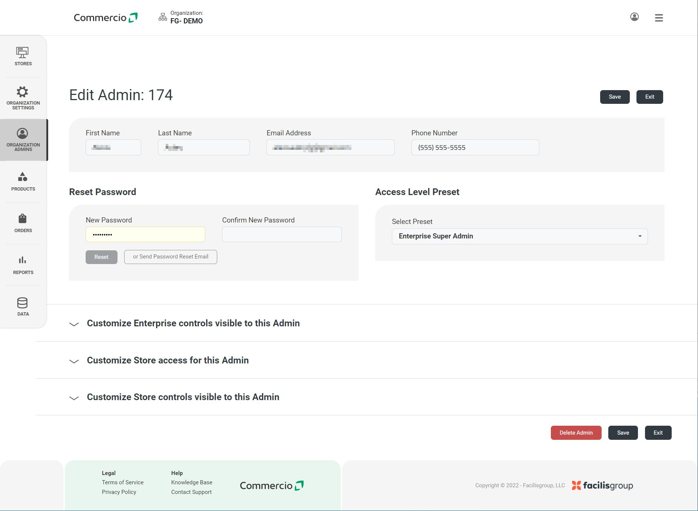The height and width of the screenshot is (511, 698).
Task: Open the hamburger menu in the top right
Action: (x=659, y=17)
